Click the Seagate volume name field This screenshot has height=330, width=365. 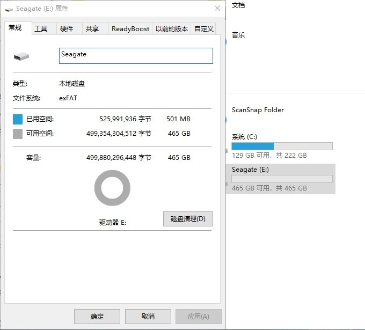click(x=136, y=56)
